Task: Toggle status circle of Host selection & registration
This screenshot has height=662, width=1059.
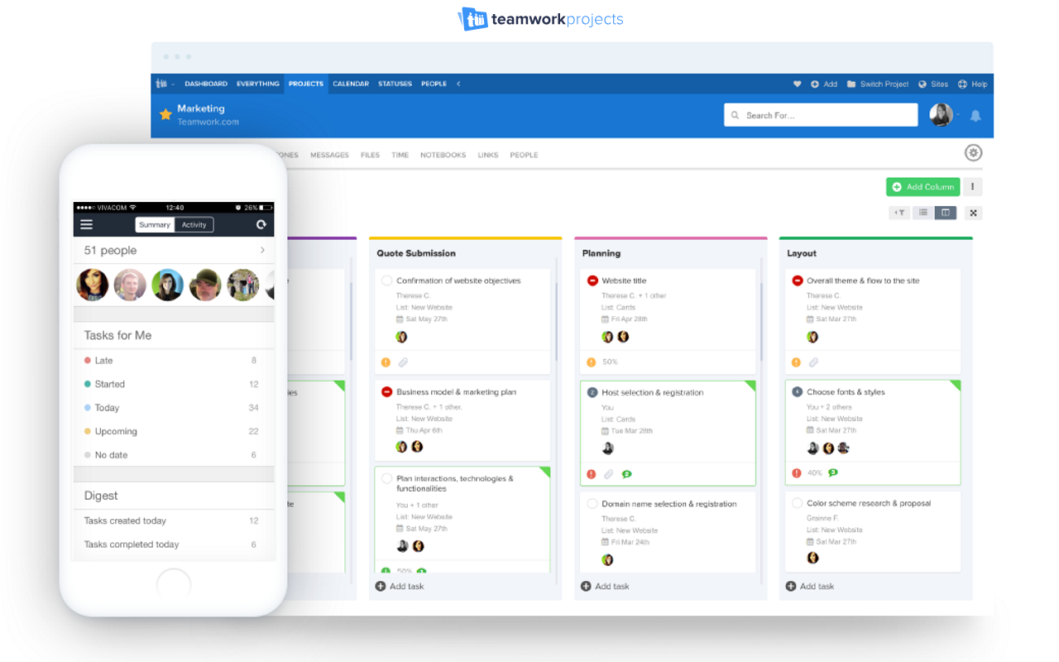Action: 592,392
